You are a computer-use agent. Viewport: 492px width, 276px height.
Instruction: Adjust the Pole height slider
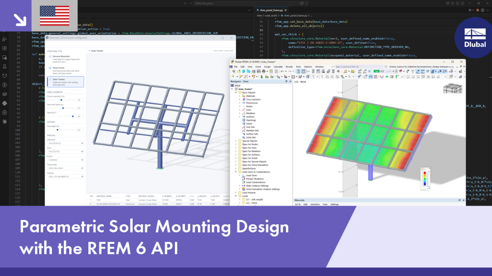[x=57, y=129]
